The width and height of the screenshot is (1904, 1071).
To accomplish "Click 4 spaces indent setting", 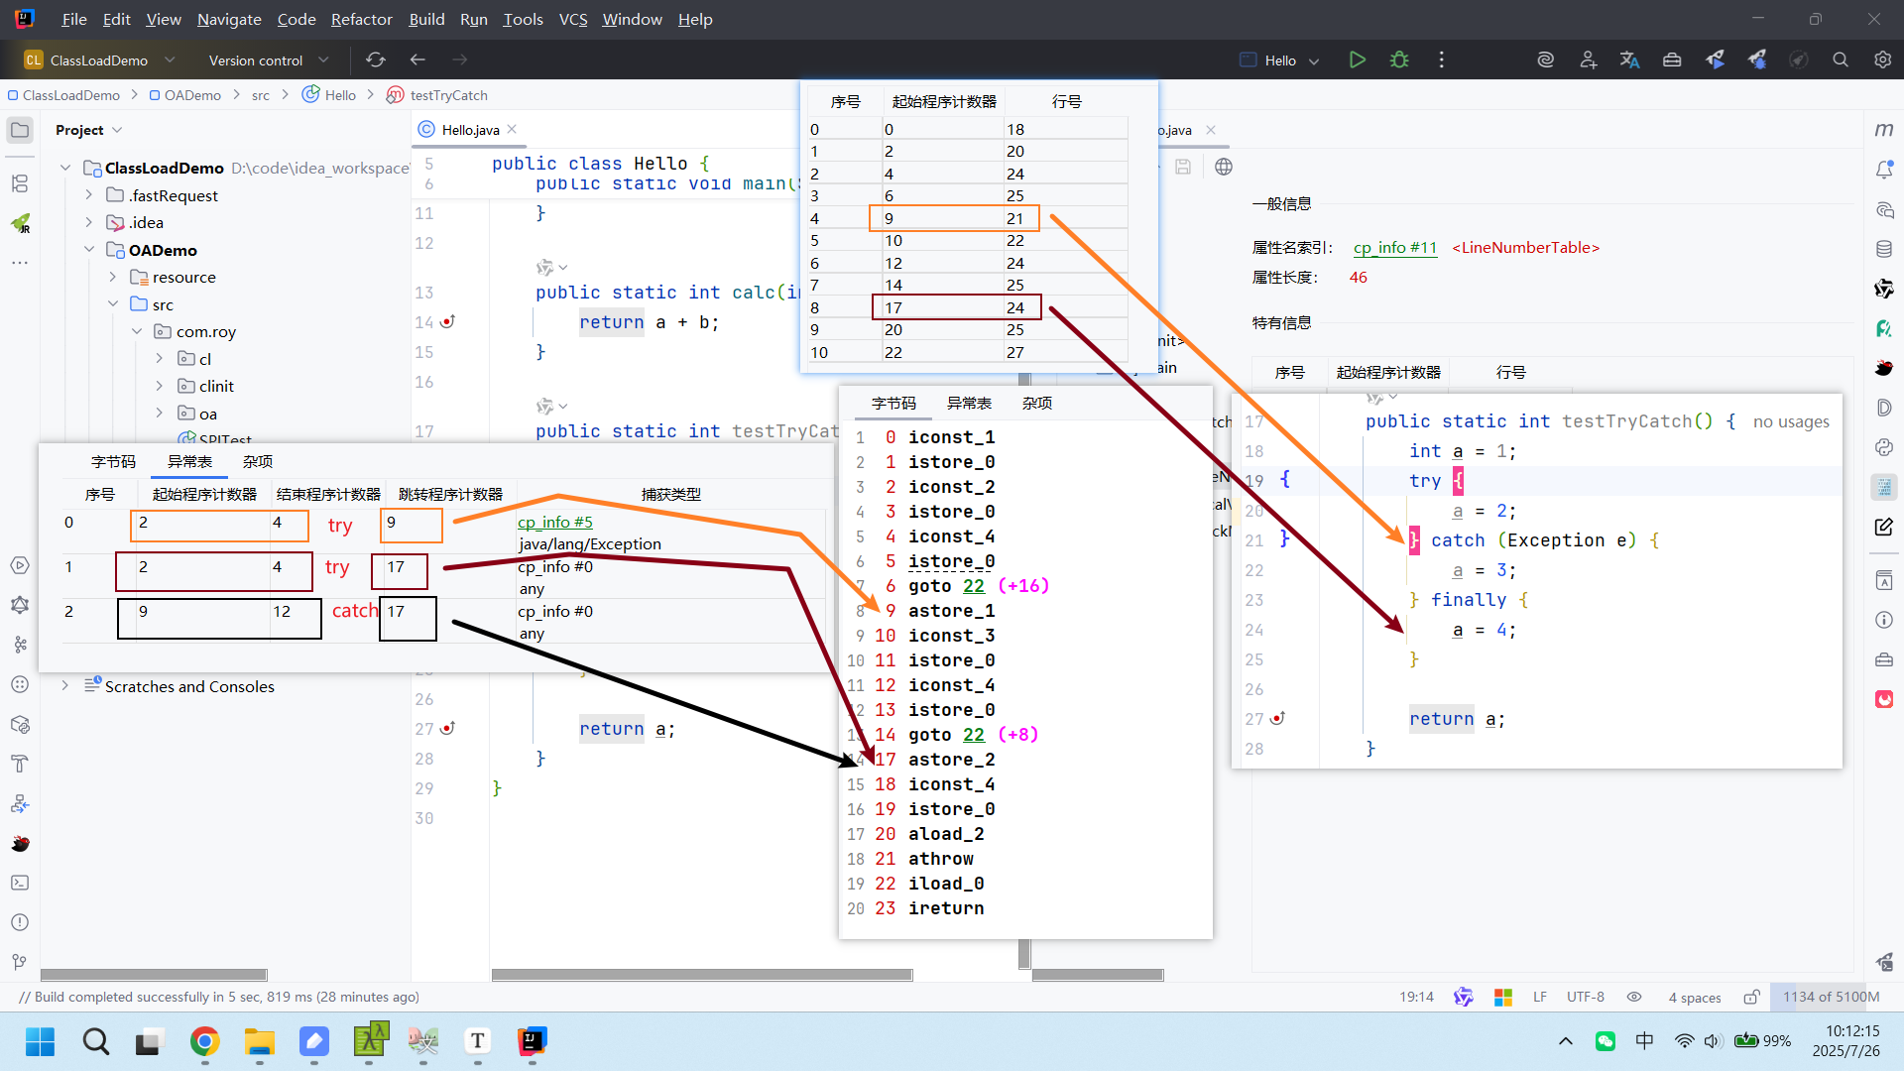I will point(1695,997).
